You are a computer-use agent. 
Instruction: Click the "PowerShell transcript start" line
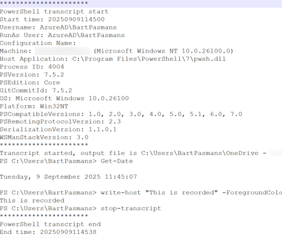pos(54,12)
